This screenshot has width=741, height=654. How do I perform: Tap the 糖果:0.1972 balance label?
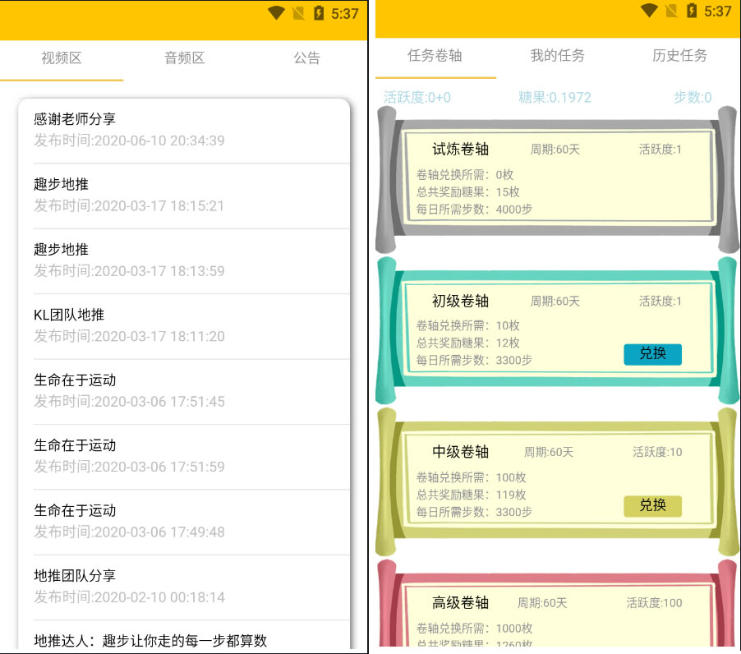[x=555, y=97]
